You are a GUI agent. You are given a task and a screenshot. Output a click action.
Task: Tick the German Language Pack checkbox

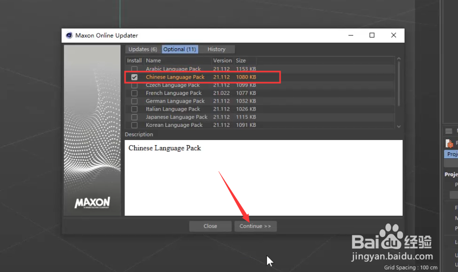pyautogui.click(x=134, y=101)
